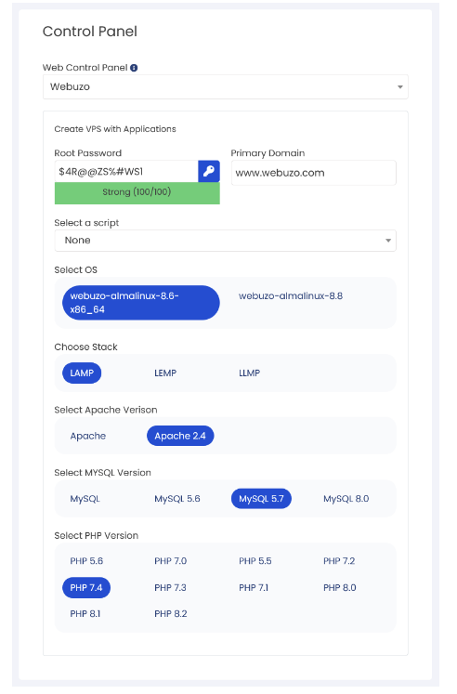Pick PHP 8.2 version
The image size is (457, 694).
click(x=170, y=614)
